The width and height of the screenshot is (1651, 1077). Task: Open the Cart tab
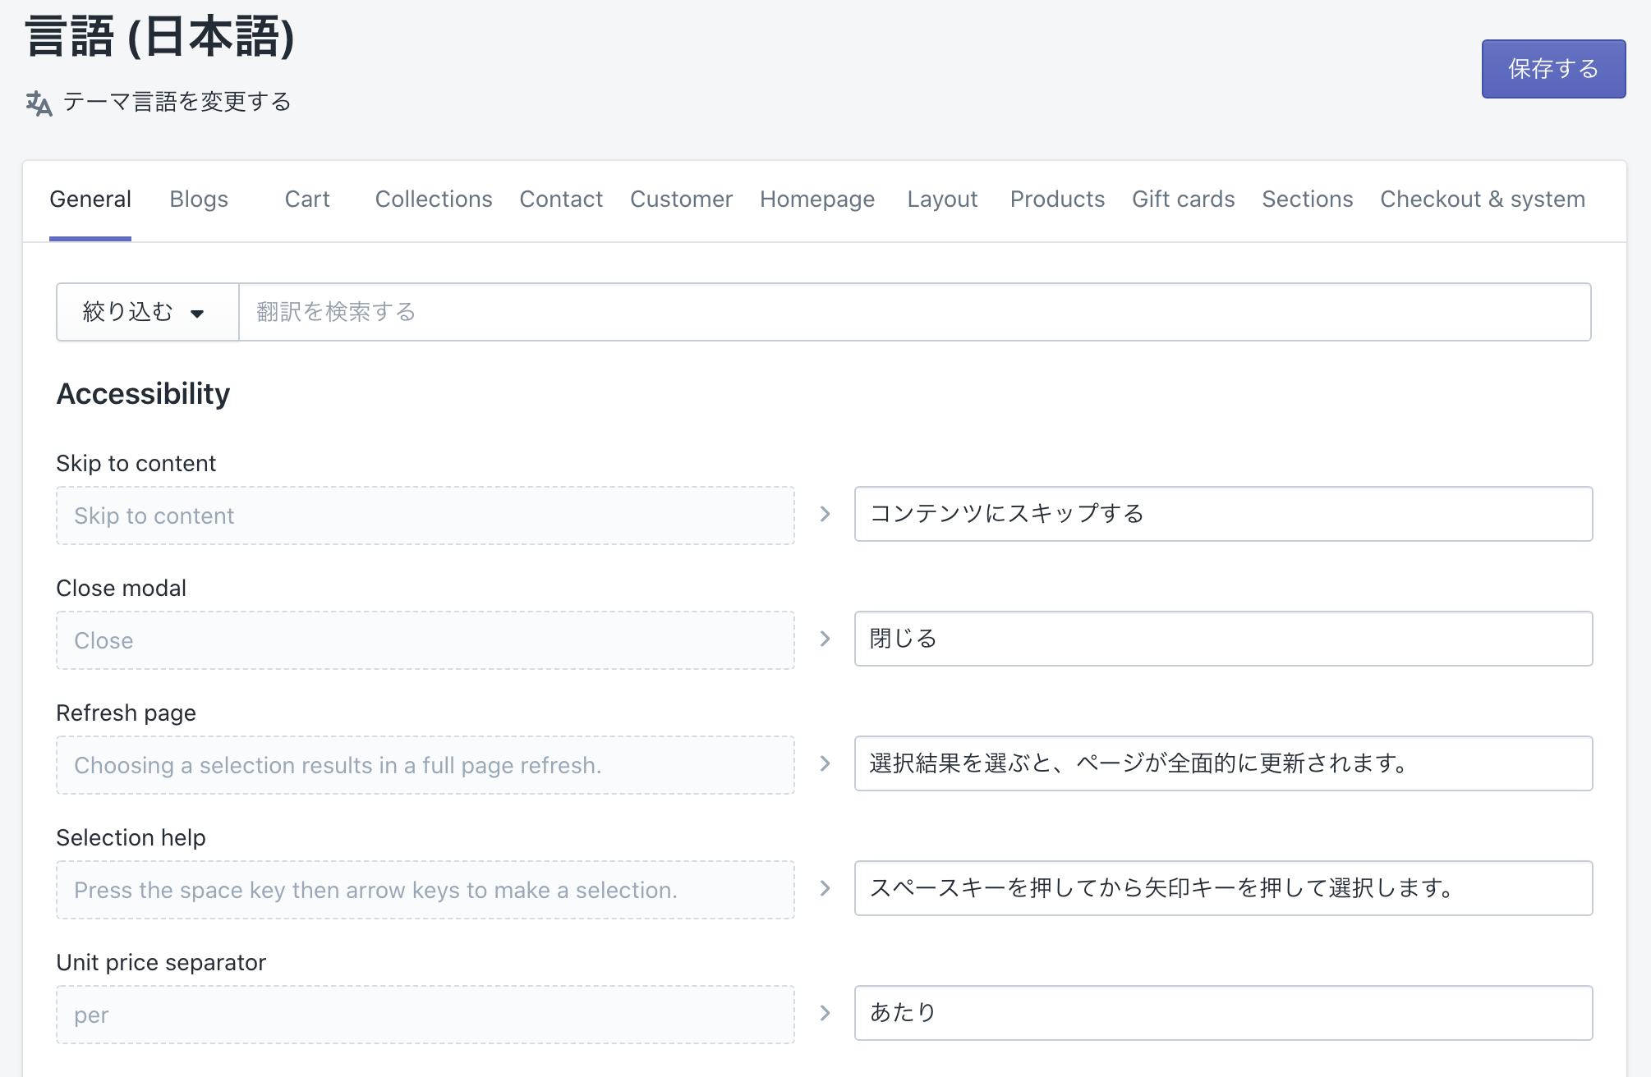tap(307, 199)
